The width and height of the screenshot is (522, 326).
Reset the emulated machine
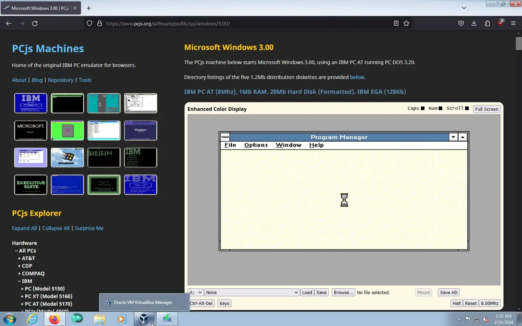tap(471, 303)
